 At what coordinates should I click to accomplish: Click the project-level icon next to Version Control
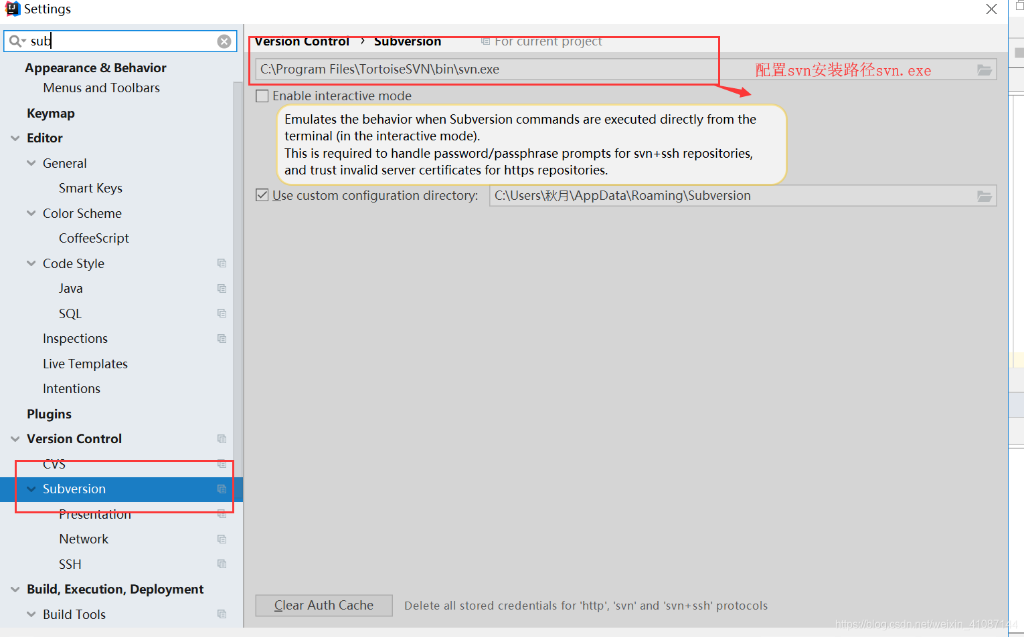click(222, 439)
